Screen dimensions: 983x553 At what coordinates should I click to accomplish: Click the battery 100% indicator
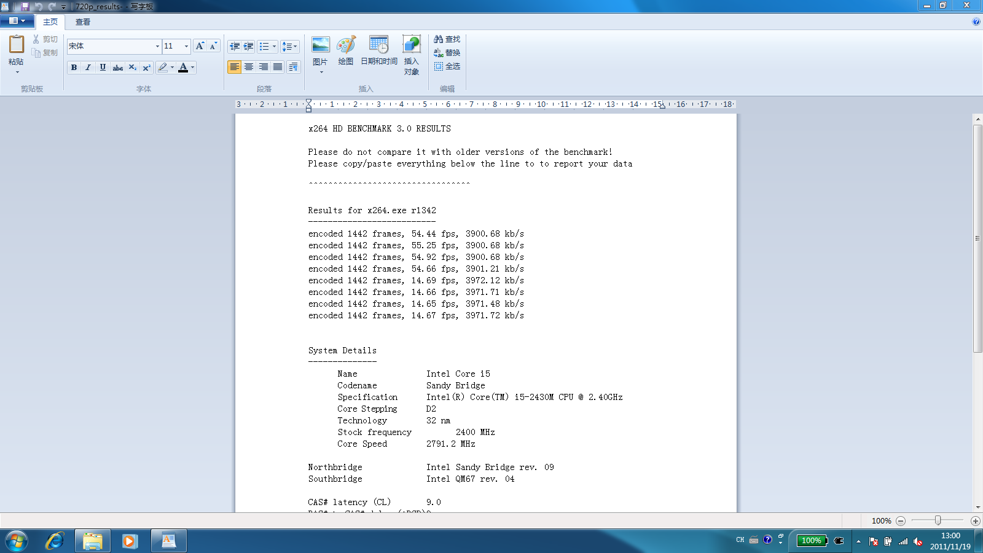pyautogui.click(x=812, y=541)
